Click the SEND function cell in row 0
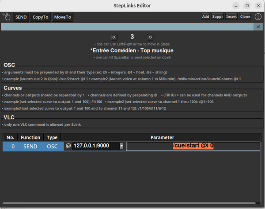Viewport: 265px width, 209px height. (x=30, y=146)
